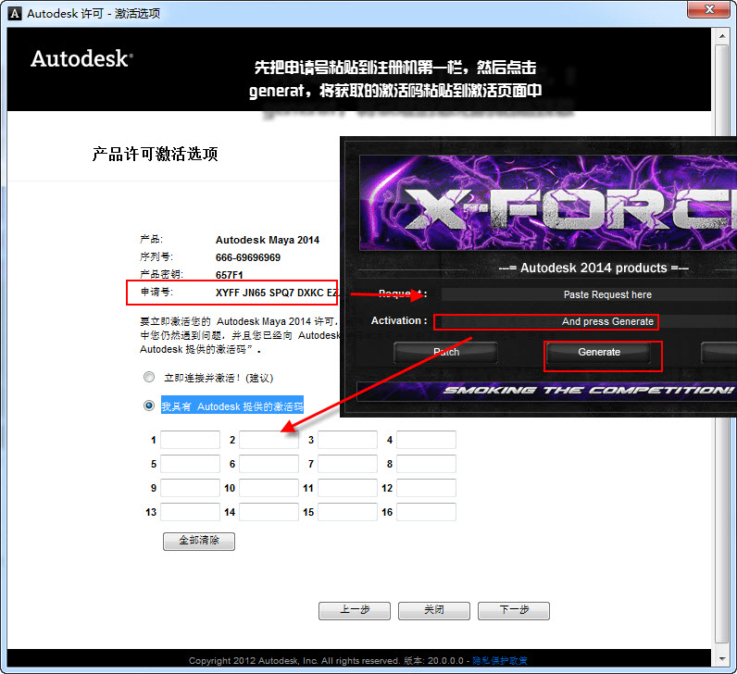Click activation code field 11
The height and width of the screenshot is (674, 737).
347,488
